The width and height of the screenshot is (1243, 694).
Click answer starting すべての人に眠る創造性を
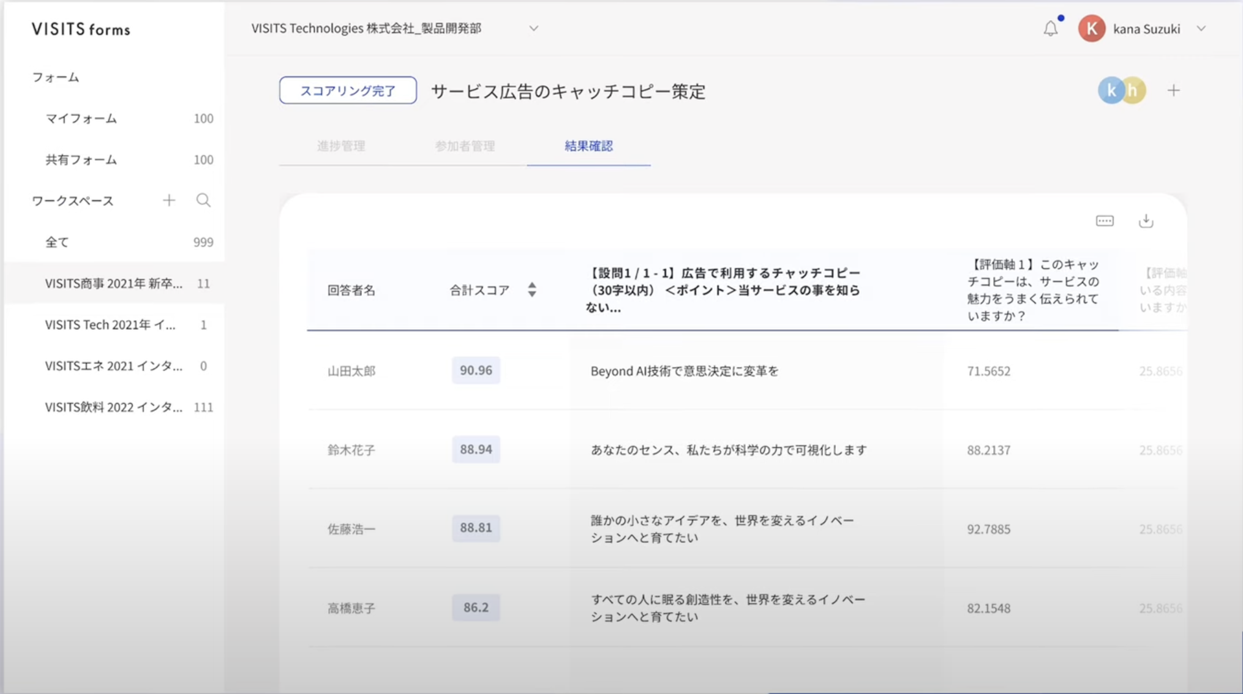coord(727,608)
